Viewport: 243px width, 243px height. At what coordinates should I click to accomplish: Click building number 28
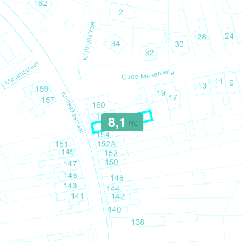coord(202,37)
